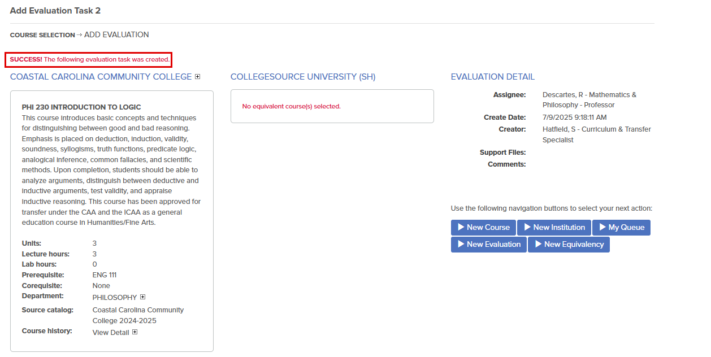Screen dimensions: 711x357
Task: Click the PHILOSOPHY department link
Action: coord(115,298)
